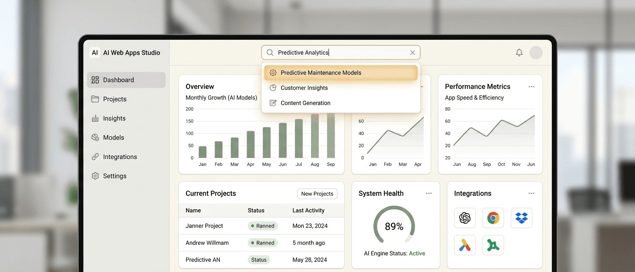Select Content Generation suggestion
This screenshot has width=635, height=272.
341,103
